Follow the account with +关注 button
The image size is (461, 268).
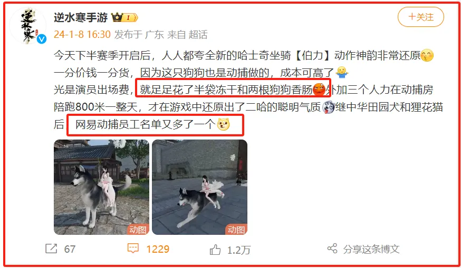pyautogui.click(x=421, y=17)
